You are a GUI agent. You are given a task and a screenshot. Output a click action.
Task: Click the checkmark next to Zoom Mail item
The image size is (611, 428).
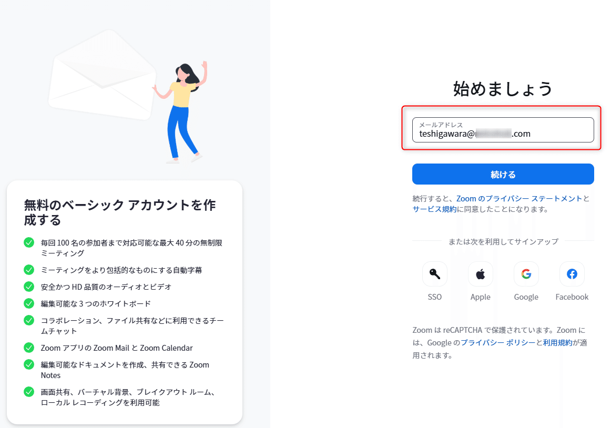click(29, 348)
